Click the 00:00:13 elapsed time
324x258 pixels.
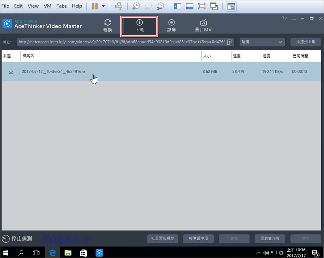[300, 72]
